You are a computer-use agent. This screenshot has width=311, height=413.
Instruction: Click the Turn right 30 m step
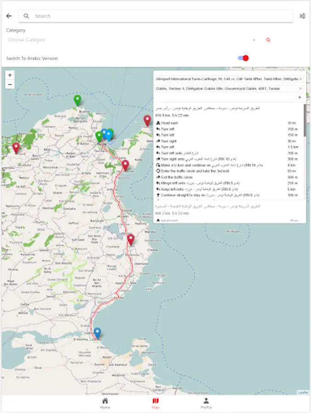(x=227, y=141)
